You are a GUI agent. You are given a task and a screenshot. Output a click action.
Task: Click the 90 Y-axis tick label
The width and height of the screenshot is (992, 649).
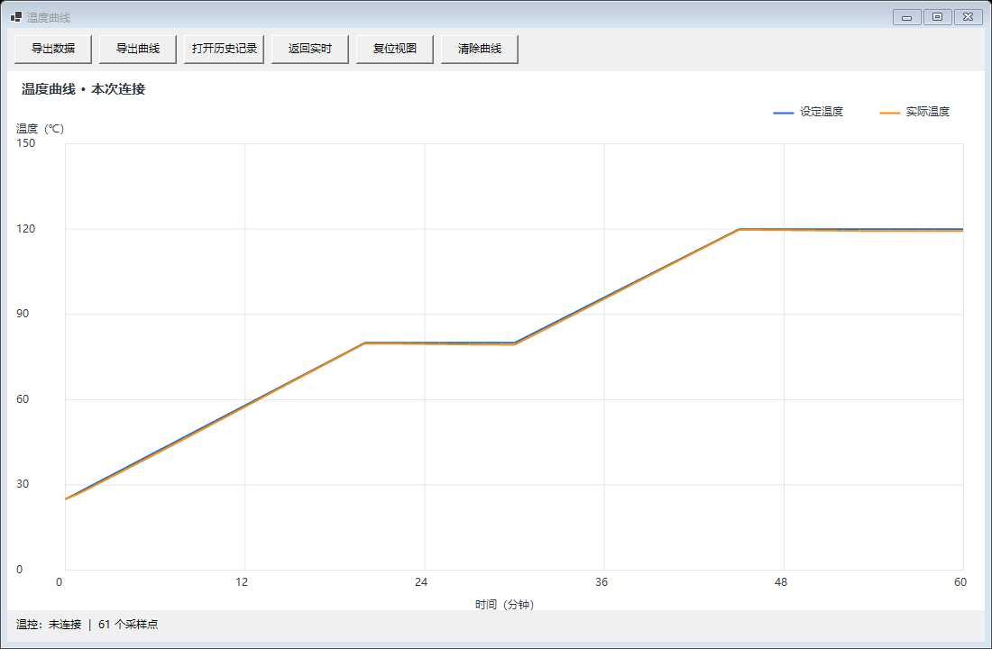click(23, 314)
